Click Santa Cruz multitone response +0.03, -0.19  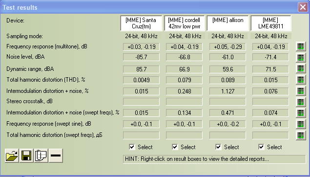141,47
